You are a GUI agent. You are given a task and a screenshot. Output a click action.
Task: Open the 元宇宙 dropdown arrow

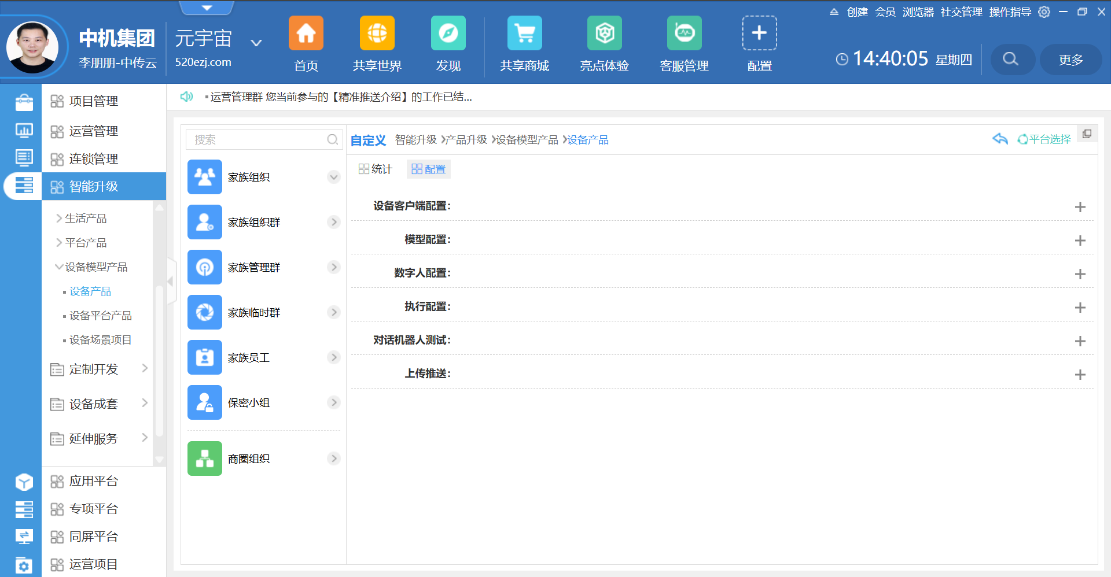[x=256, y=43]
